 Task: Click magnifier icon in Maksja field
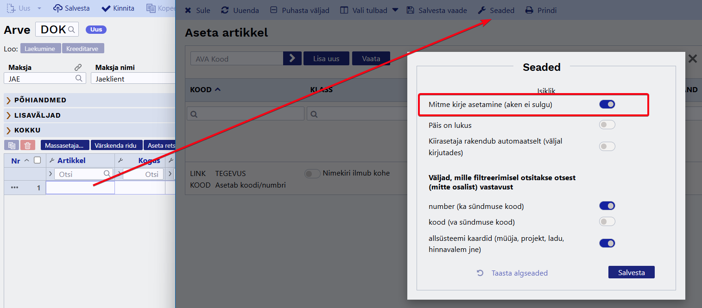point(79,78)
